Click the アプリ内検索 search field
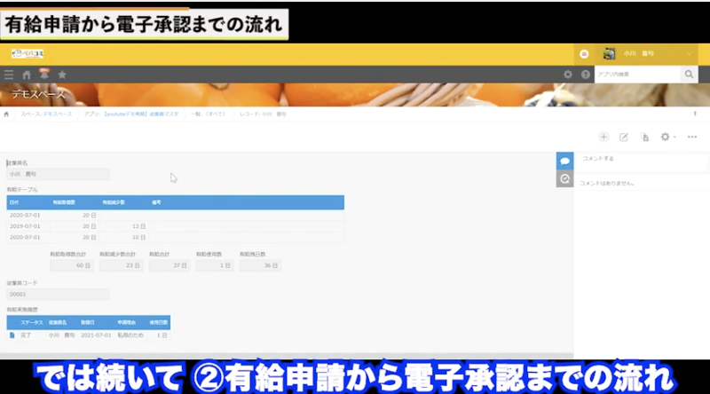The image size is (710, 394). tap(635, 75)
